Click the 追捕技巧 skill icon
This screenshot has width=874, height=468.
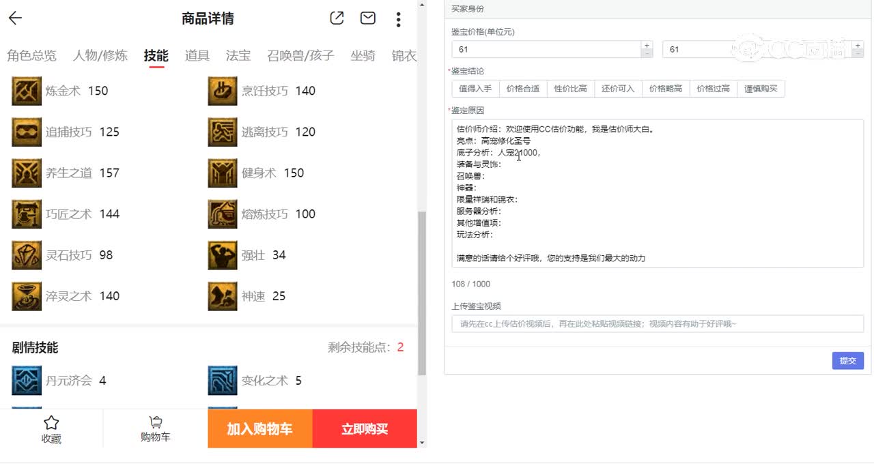pyautogui.click(x=26, y=132)
